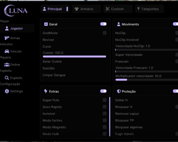Click the NoClip label

(120, 33)
